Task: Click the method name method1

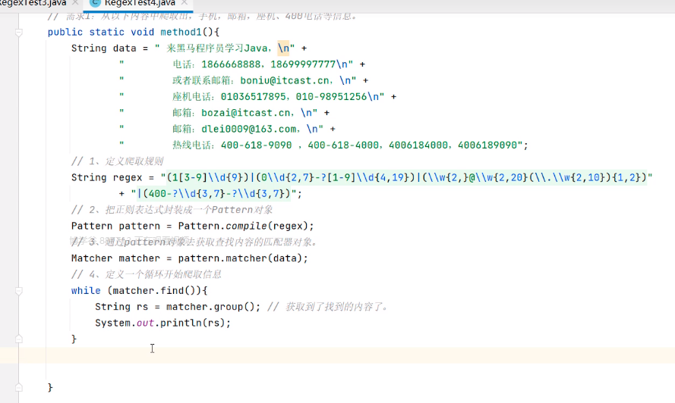Action: [x=181, y=33]
